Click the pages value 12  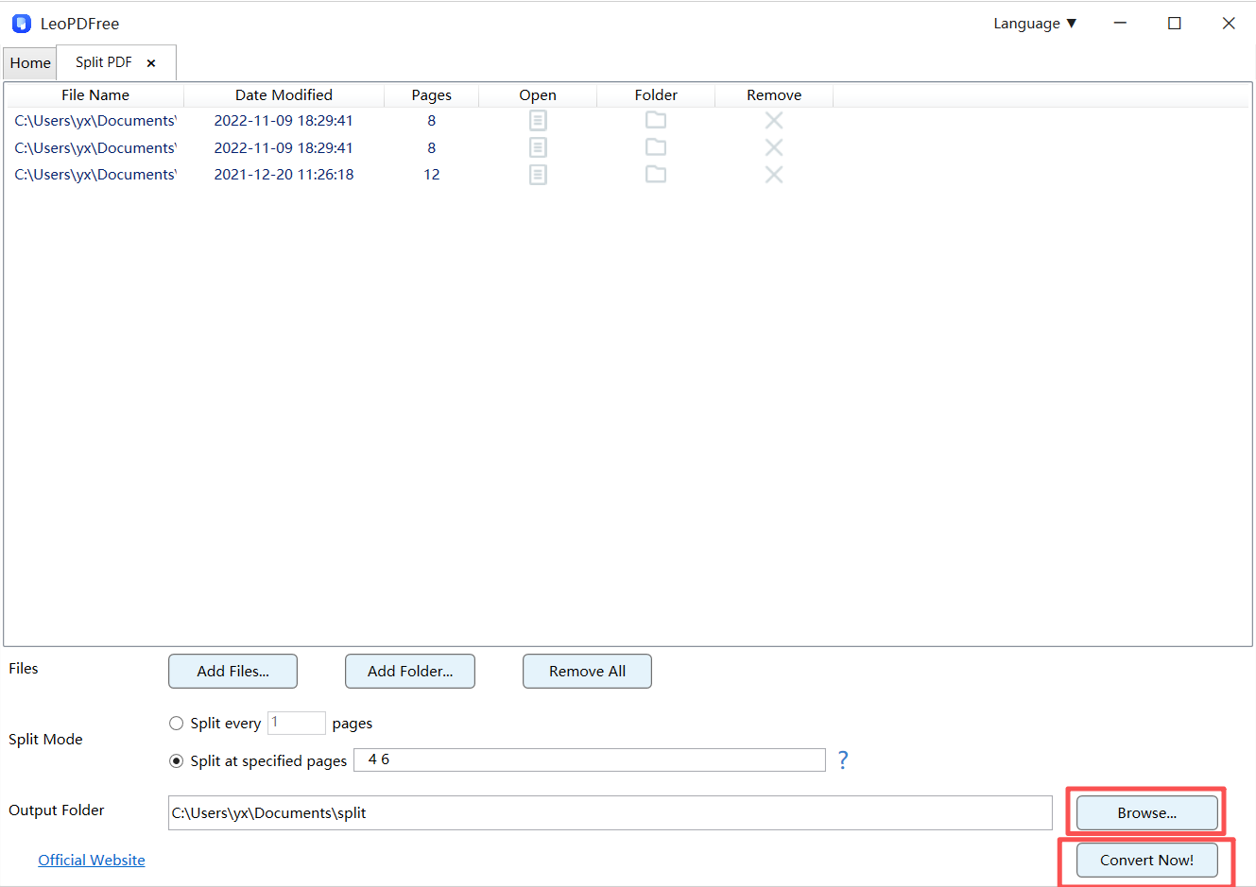[432, 175]
